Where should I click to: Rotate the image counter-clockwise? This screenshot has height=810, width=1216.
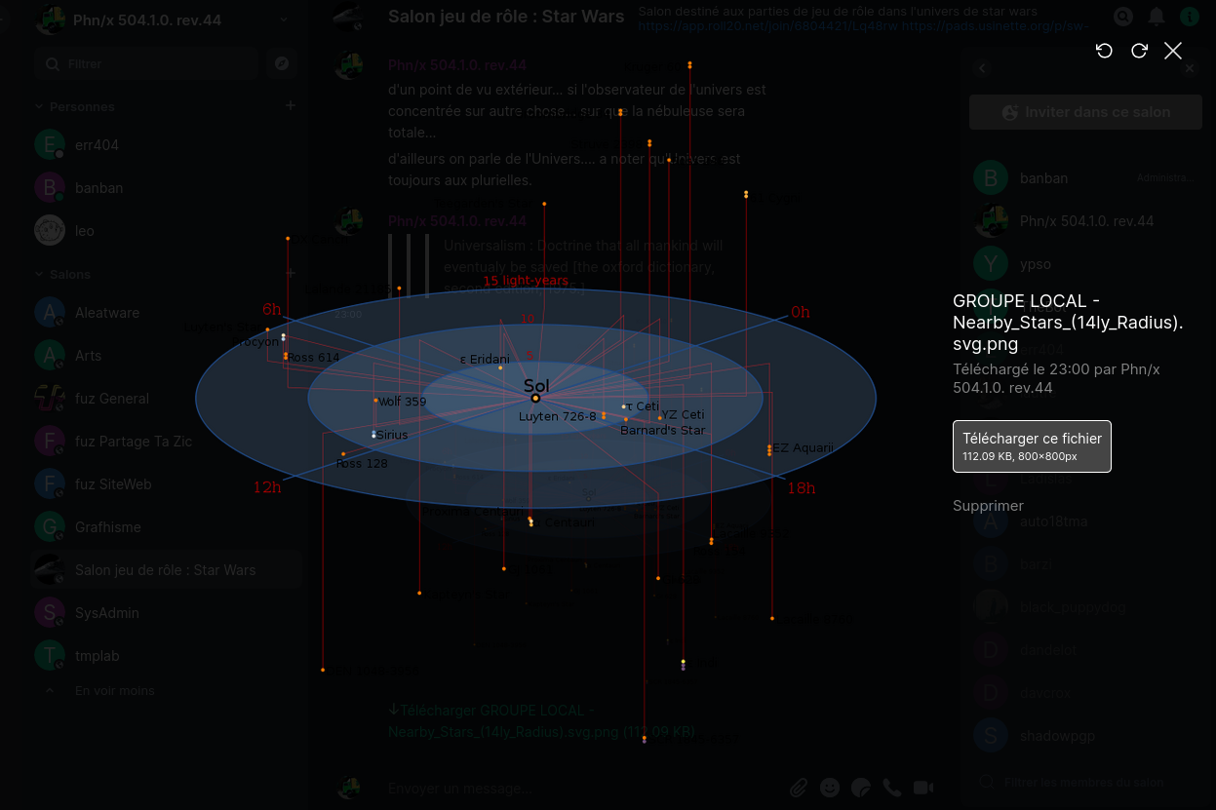[1104, 51]
